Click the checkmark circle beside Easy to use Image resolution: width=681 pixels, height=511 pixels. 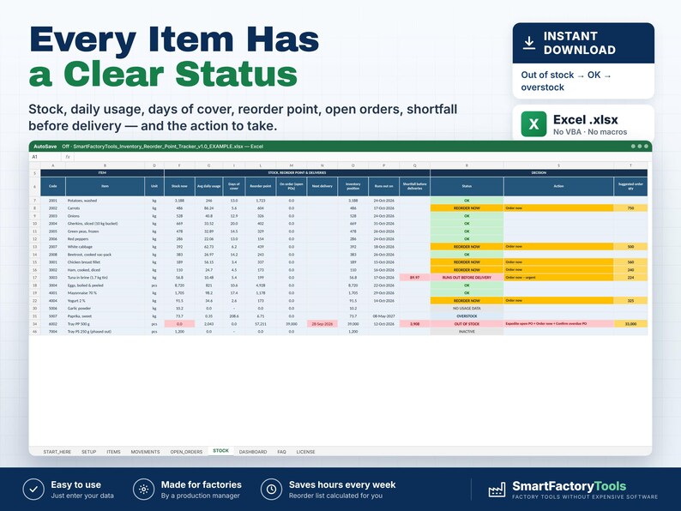(33, 490)
